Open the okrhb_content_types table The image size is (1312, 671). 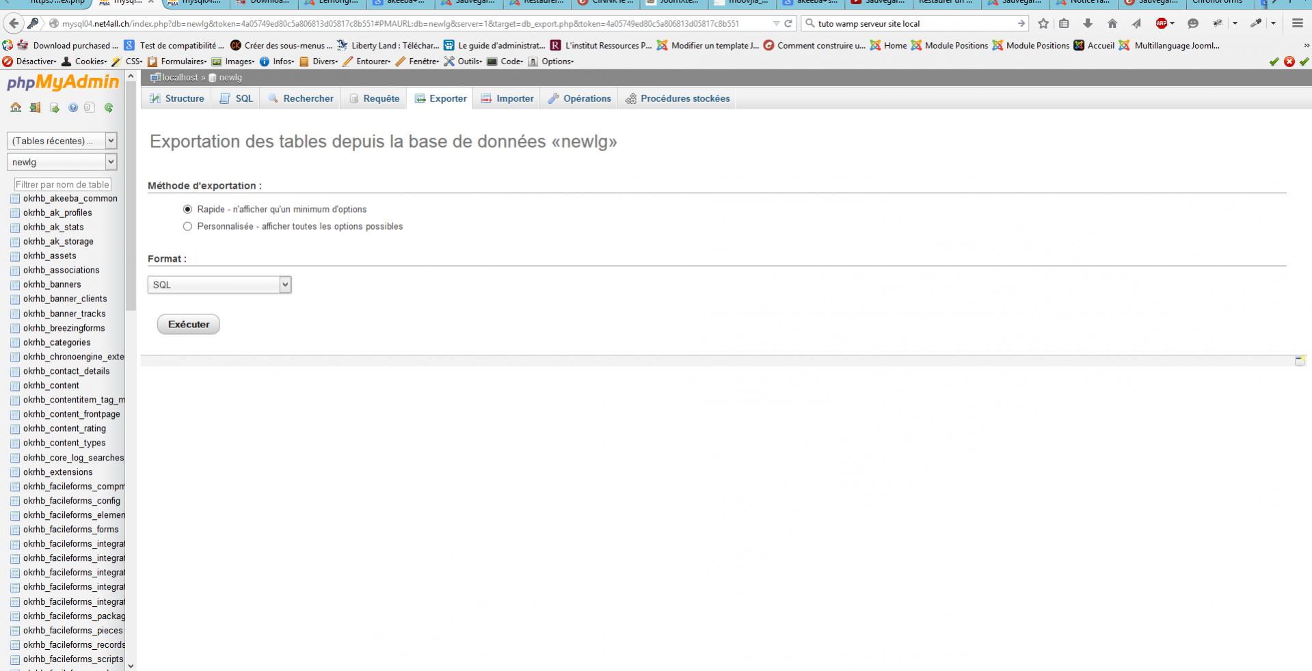click(64, 443)
